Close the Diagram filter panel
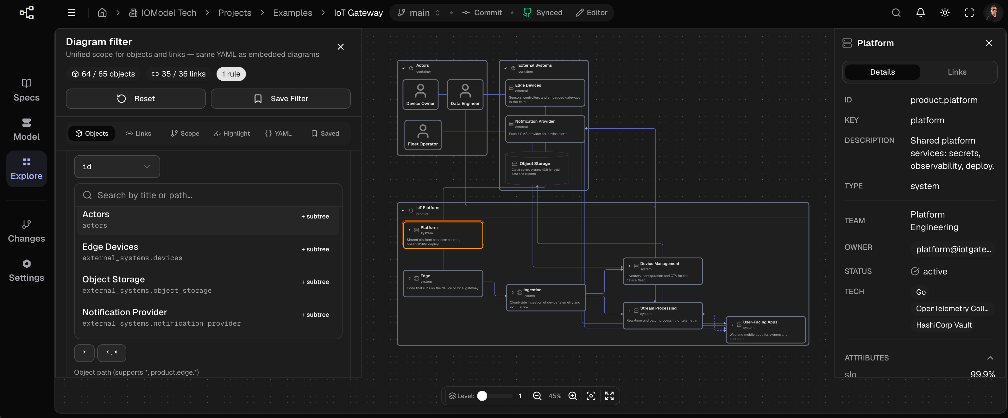The image size is (1008, 418). 340,47
